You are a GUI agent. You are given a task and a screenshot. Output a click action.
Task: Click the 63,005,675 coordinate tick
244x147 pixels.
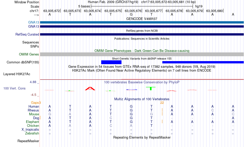(113, 11)
